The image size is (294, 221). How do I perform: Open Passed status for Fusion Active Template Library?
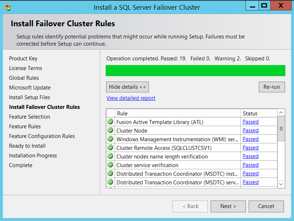(251, 122)
